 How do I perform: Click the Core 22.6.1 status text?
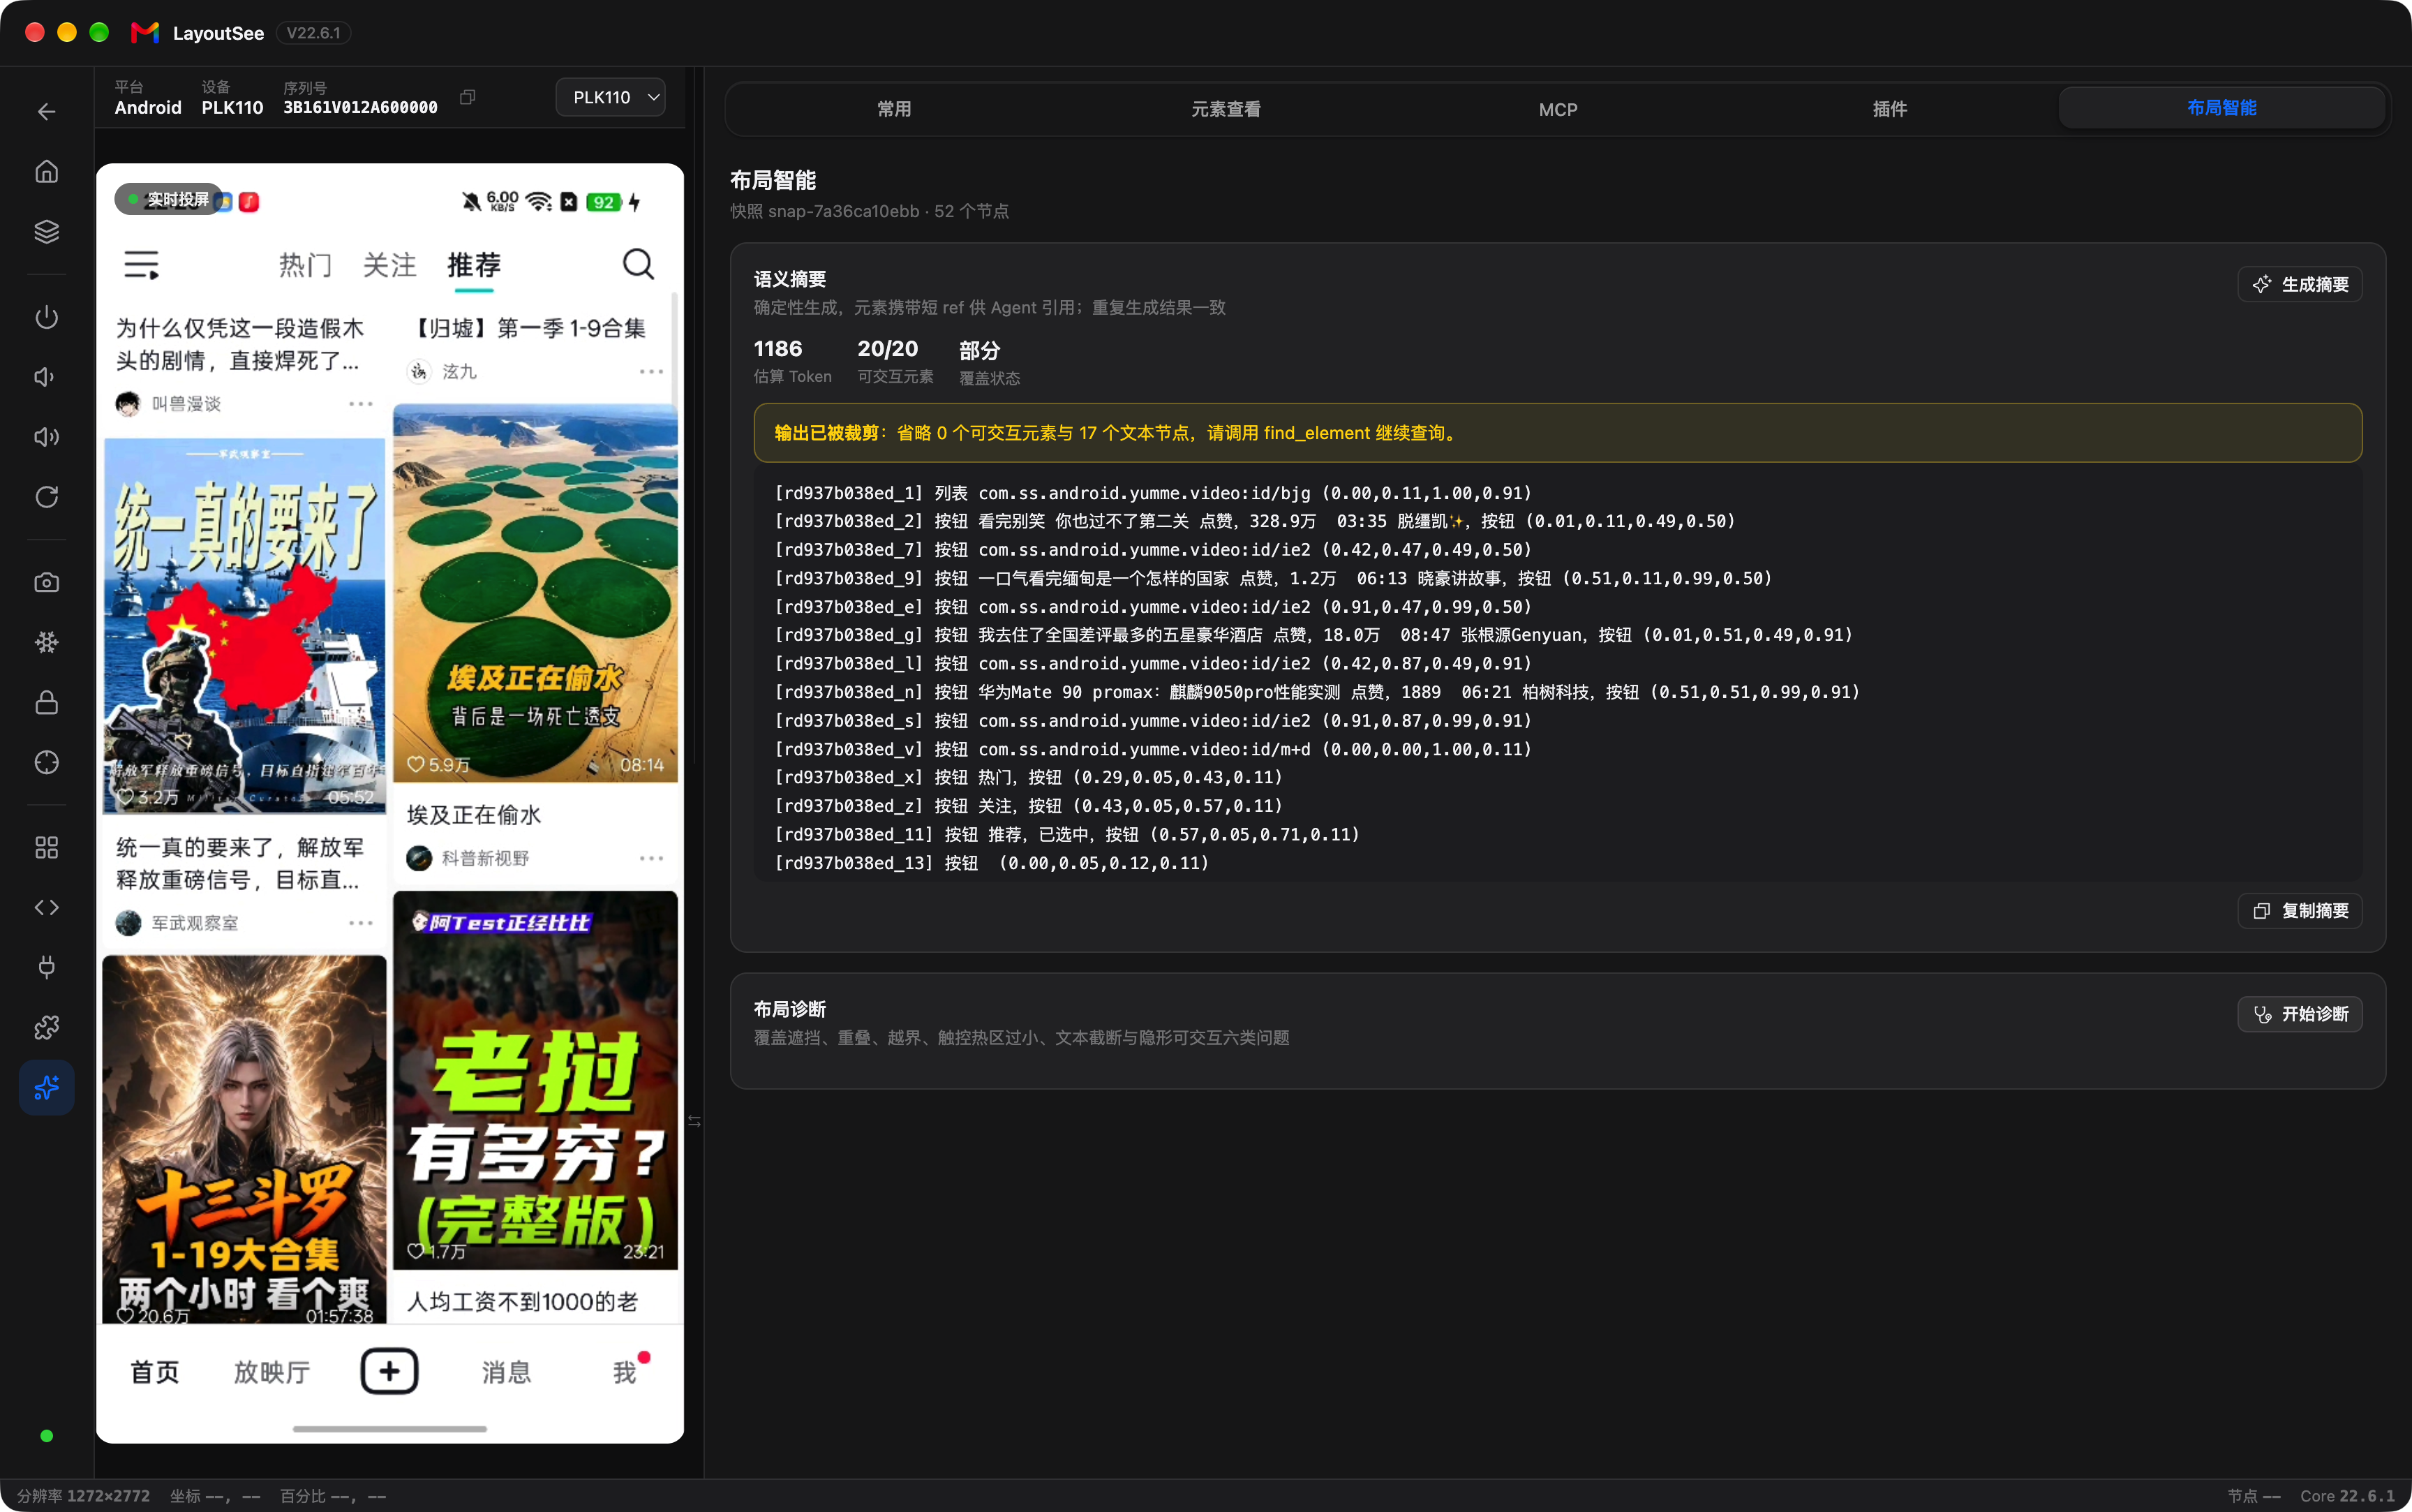2347,1496
